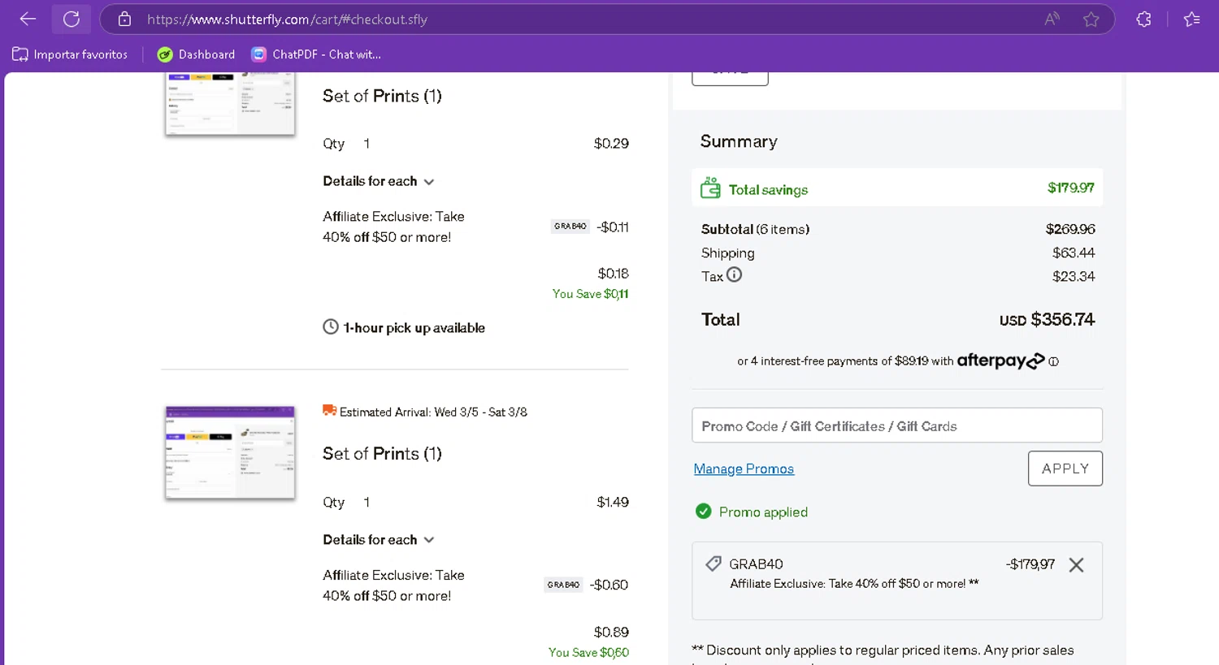View site info via the lock icon
Image resolution: width=1219 pixels, height=665 pixels.
click(124, 19)
